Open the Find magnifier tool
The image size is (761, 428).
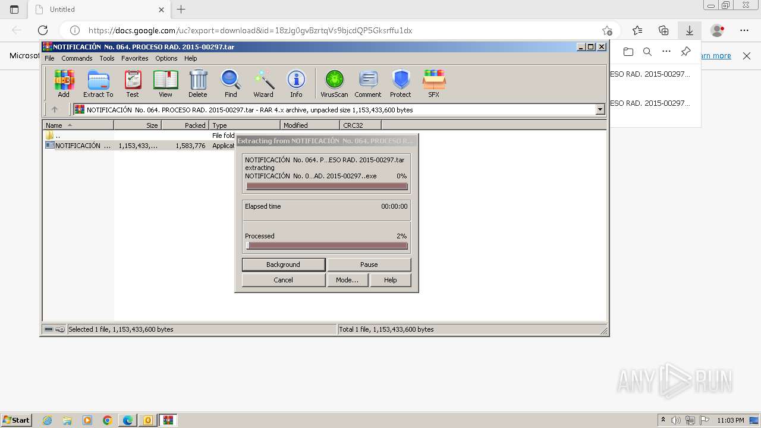231,83
